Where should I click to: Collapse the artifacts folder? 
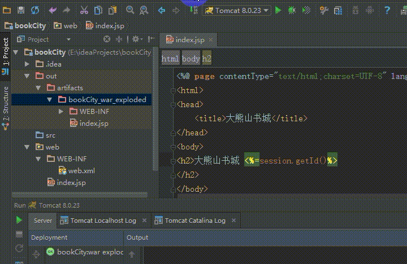pos(38,88)
